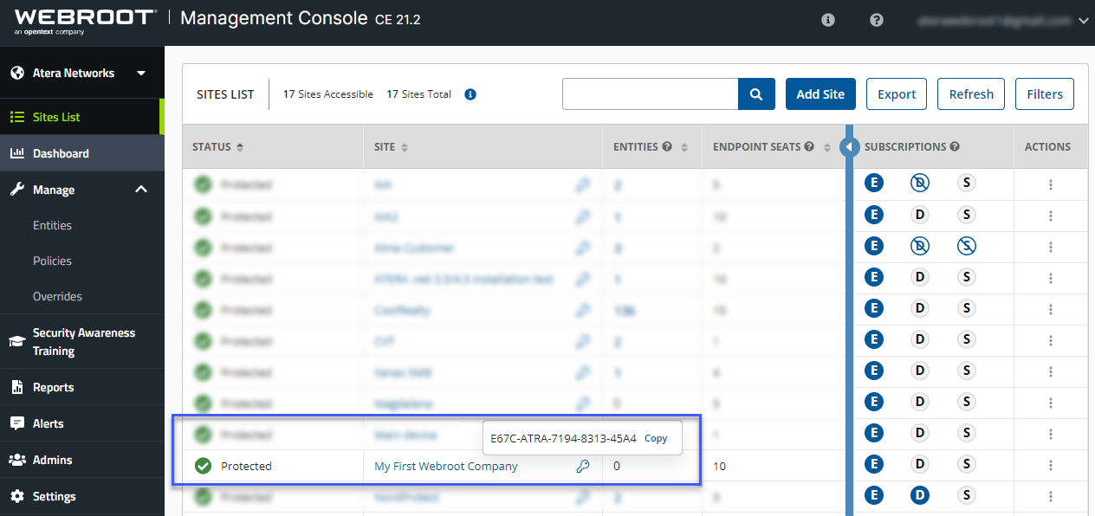Image resolution: width=1095 pixels, height=516 pixels.
Task: Open Dashboard from the sidebar
Action: (x=61, y=153)
